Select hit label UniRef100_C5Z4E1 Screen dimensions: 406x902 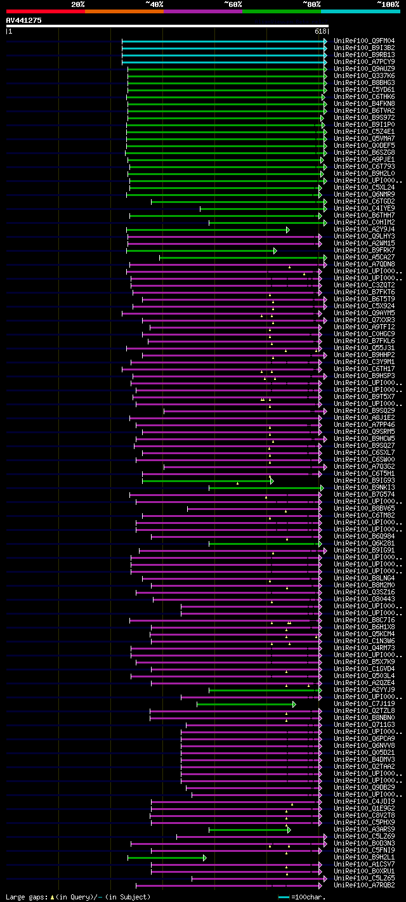click(x=364, y=131)
